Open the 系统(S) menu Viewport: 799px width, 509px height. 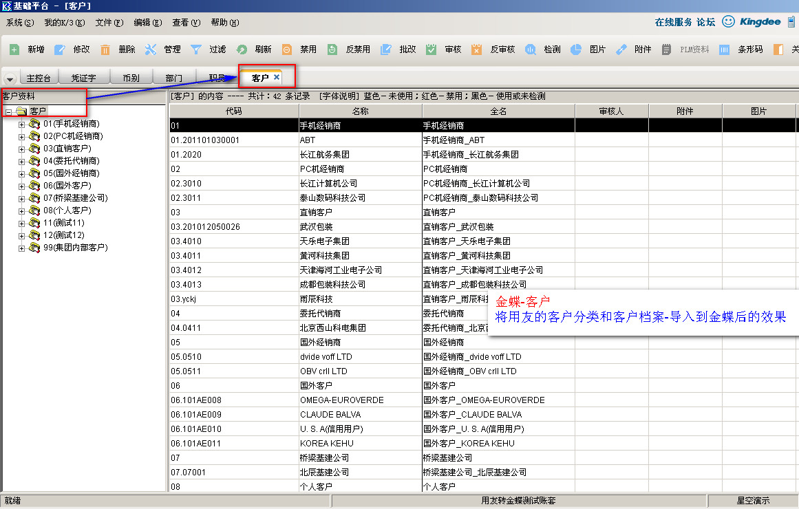pyautogui.click(x=19, y=23)
